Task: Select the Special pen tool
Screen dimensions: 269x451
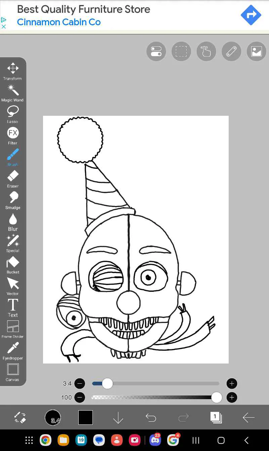Action: click(x=13, y=243)
